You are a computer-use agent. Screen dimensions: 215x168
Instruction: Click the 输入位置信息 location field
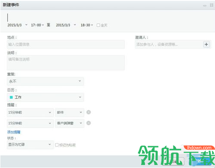(x=66, y=44)
